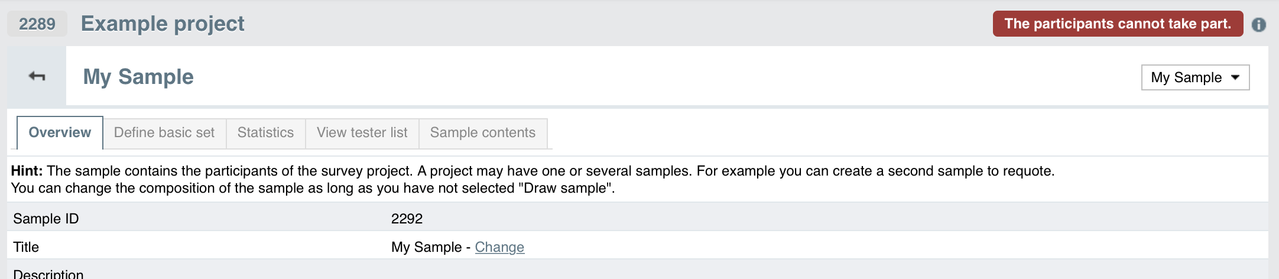1279x279 pixels.
Task: Click the Example project title
Action: coord(163,24)
